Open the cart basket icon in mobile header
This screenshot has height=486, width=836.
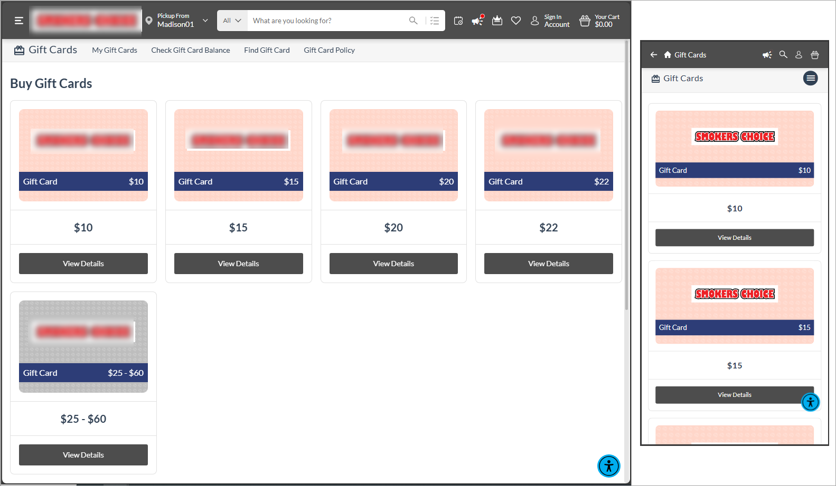click(x=815, y=55)
